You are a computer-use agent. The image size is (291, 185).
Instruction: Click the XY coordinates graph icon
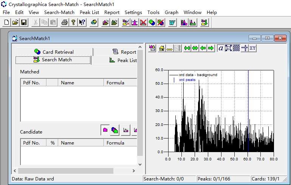click(253, 48)
